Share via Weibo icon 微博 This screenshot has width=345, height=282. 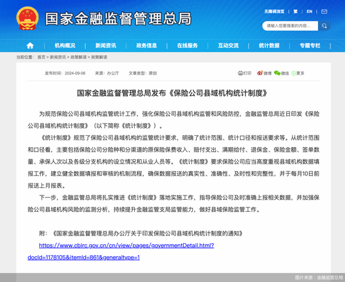point(264,73)
